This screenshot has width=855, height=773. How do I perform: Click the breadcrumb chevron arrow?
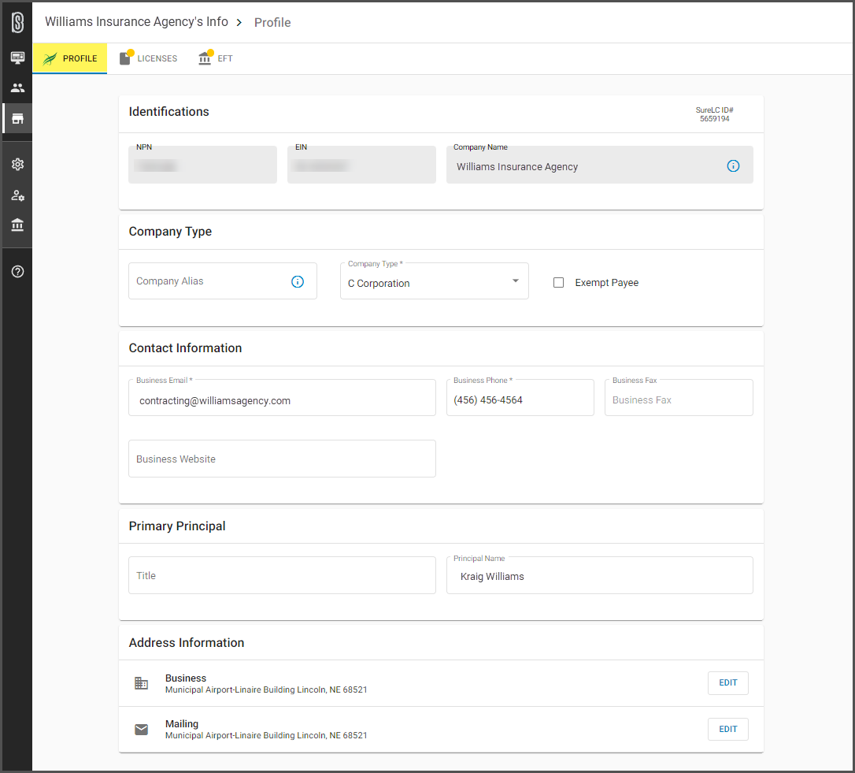[239, 22]
